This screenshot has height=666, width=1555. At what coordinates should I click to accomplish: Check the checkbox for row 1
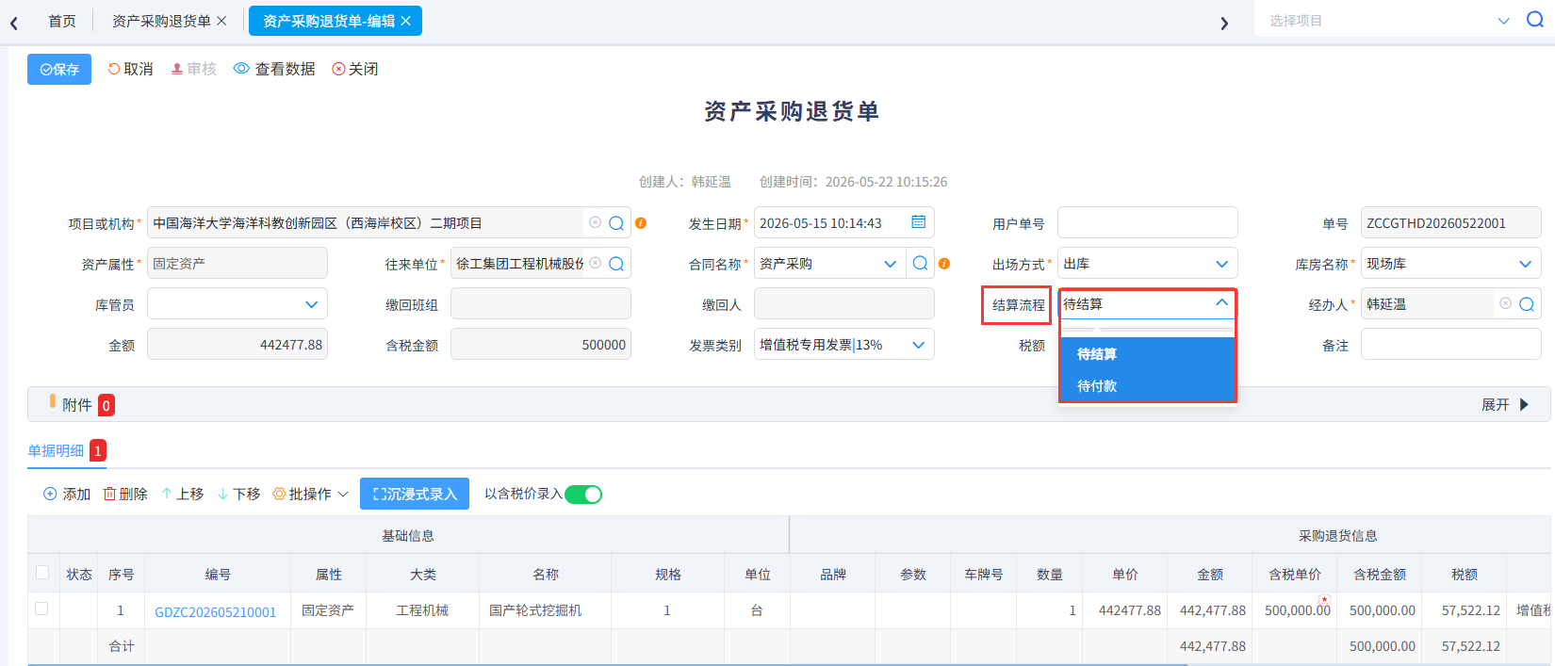[41, 609]
